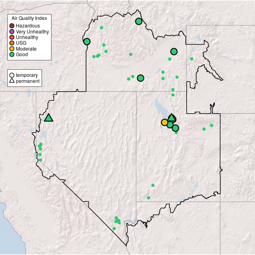Select the Very Unhealthy purple swatch

coord(12,31)
